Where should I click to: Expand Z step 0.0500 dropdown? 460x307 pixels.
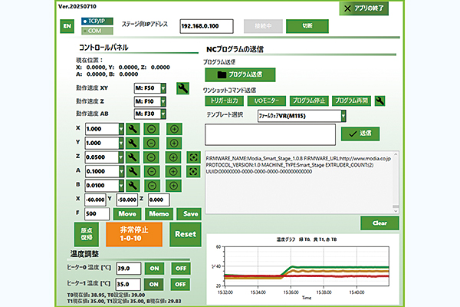point(121,157)
